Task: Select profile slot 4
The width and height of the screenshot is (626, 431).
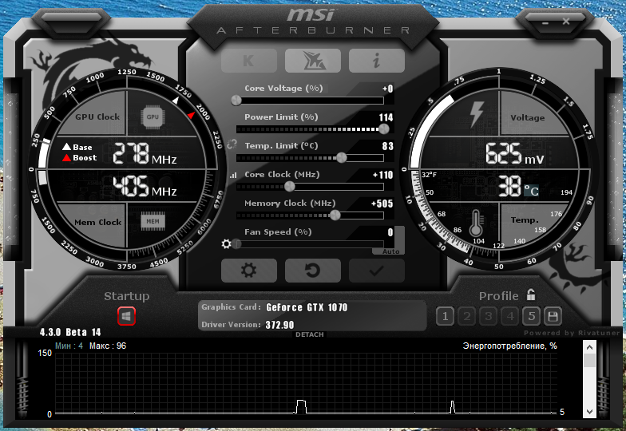Action: pyautogui.click(x=509, y=316)
